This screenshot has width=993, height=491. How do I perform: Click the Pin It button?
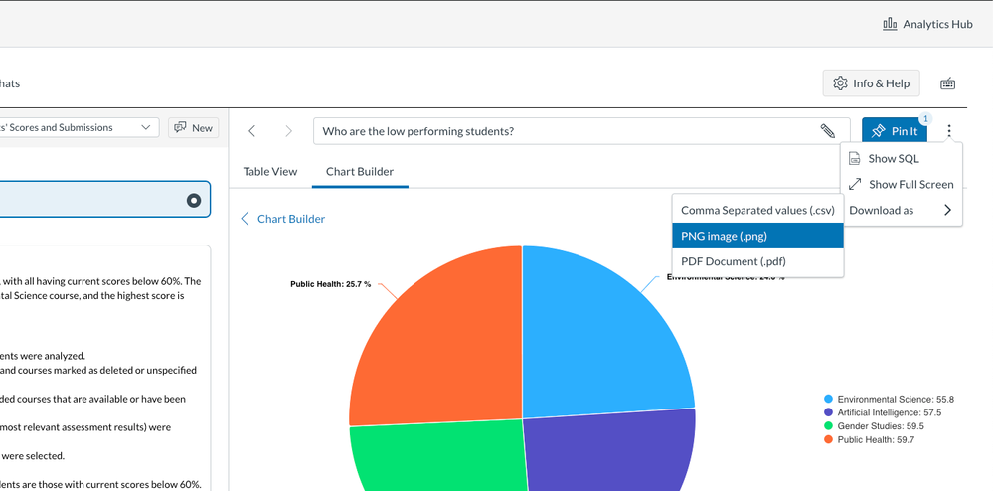[894, 131]
